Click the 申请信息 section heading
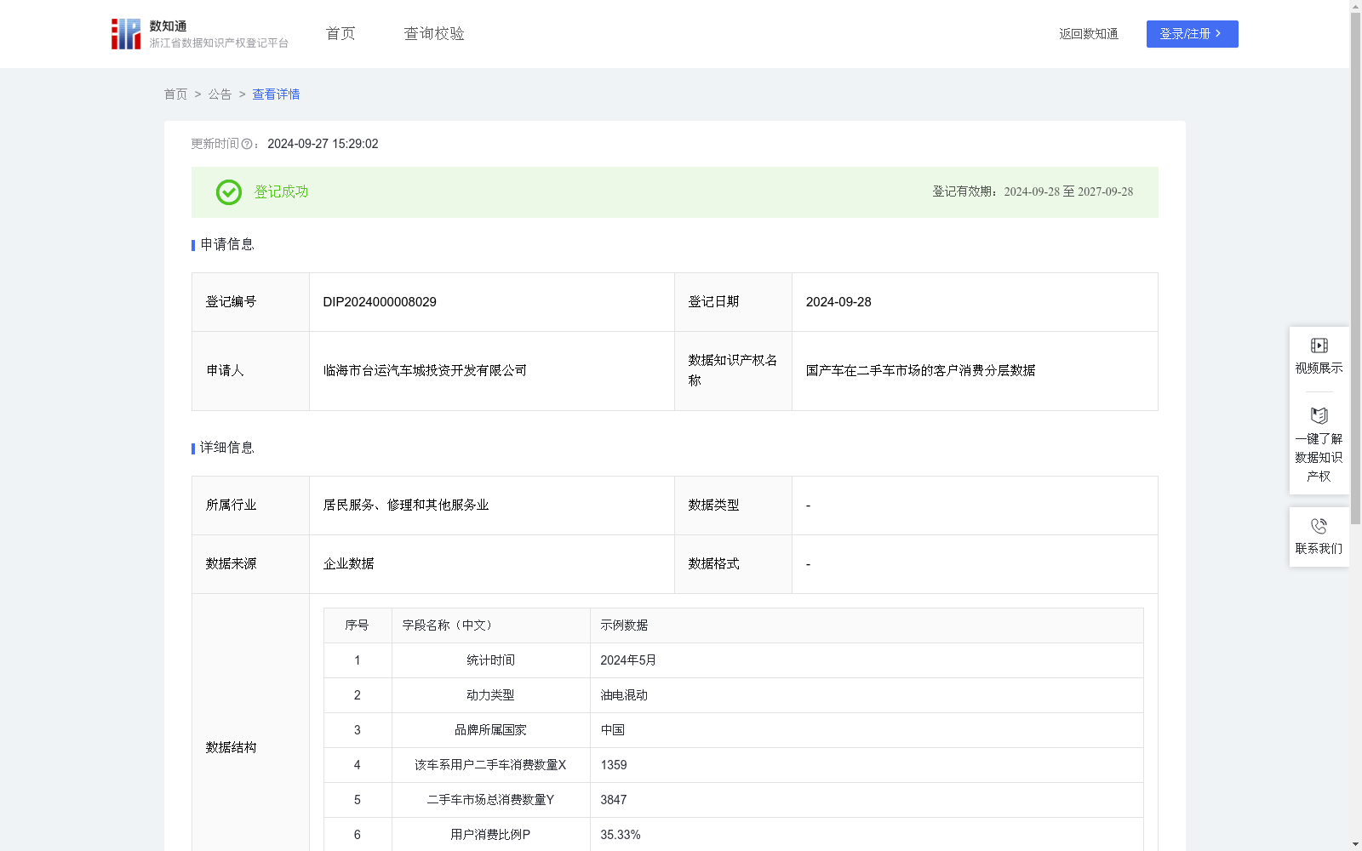Screen dimensions: 1362x851 226,245
